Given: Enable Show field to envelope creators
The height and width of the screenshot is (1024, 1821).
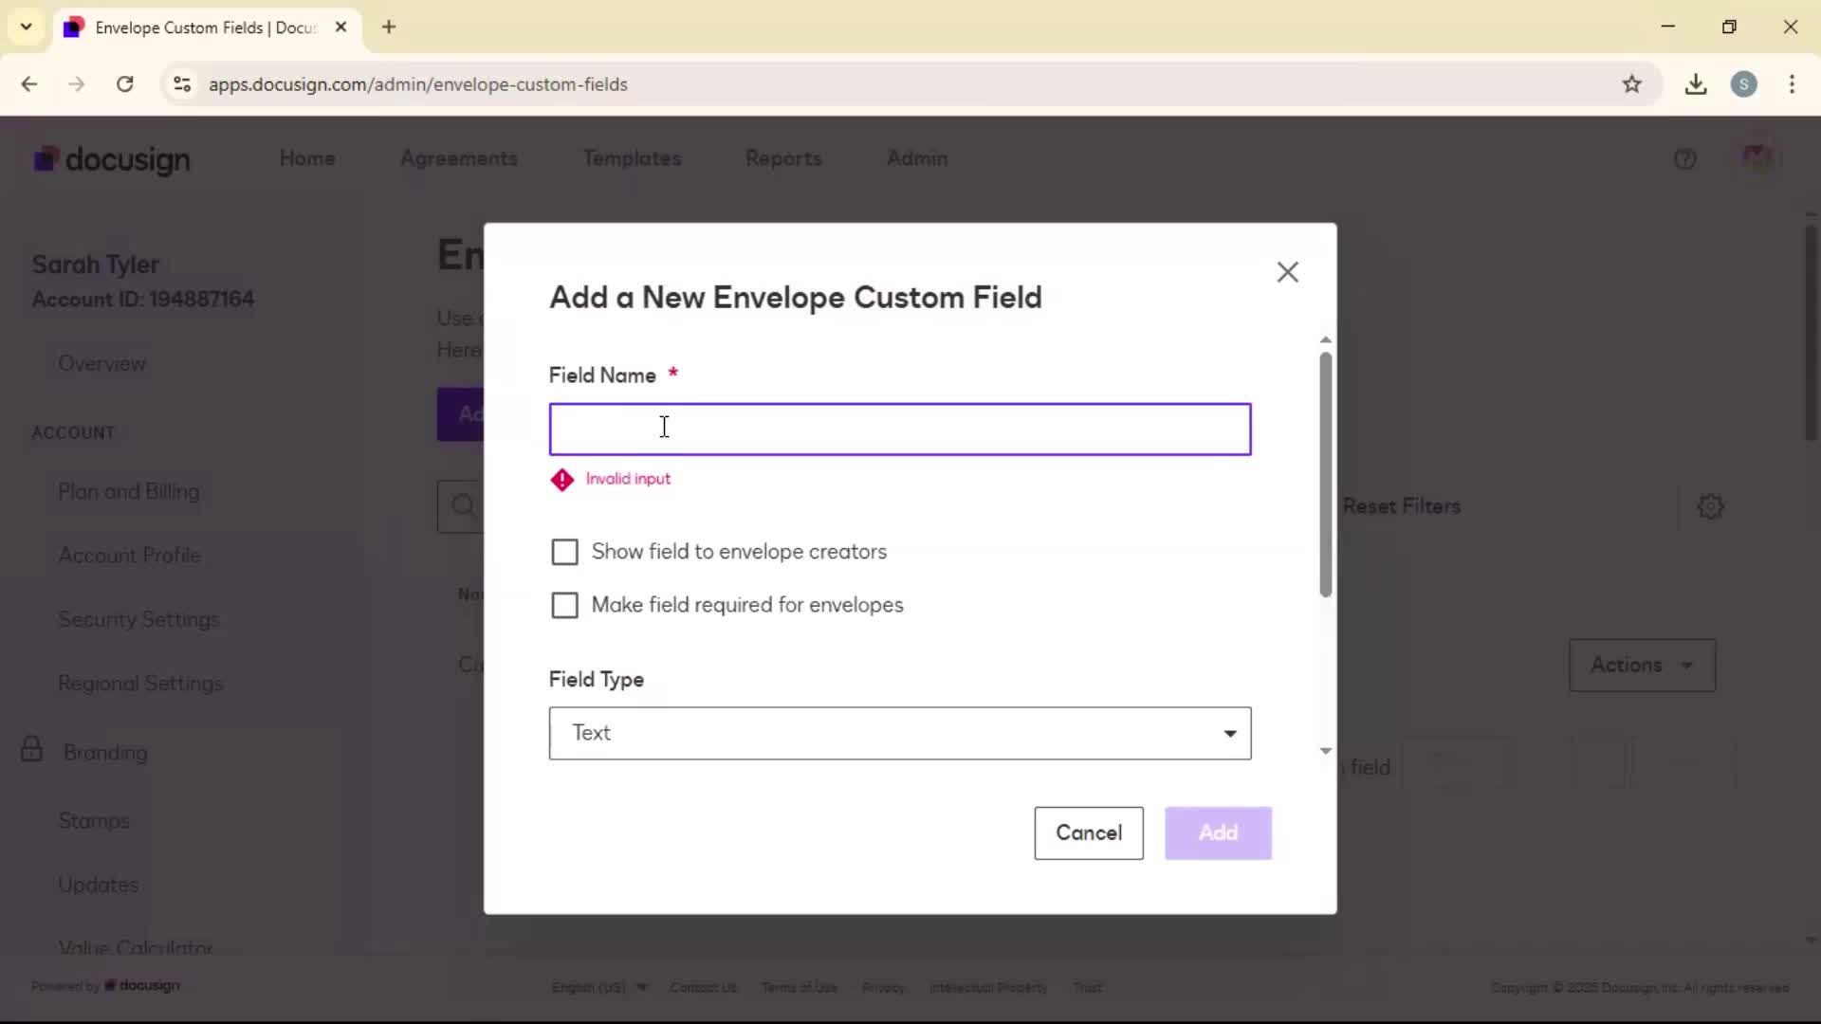Looking at the screenshot, I should click(x=564, y=552).
